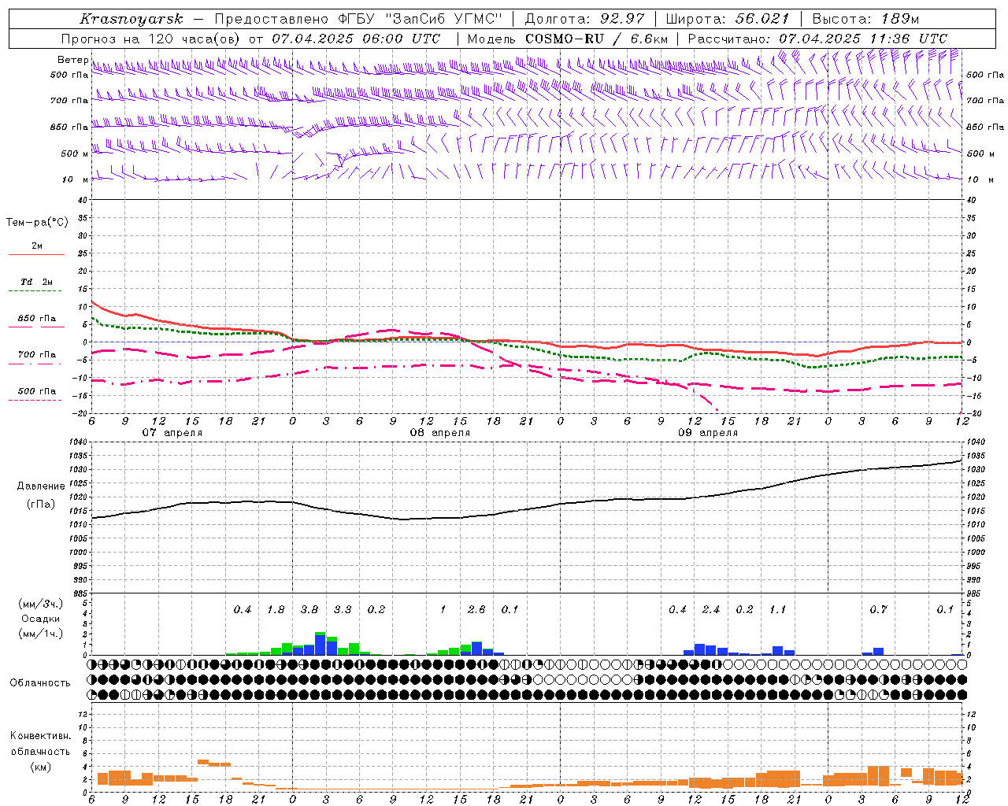Click the 500 гПа temperature legend entry
This screenshot has width=1008, height=806.
[37, 391]
